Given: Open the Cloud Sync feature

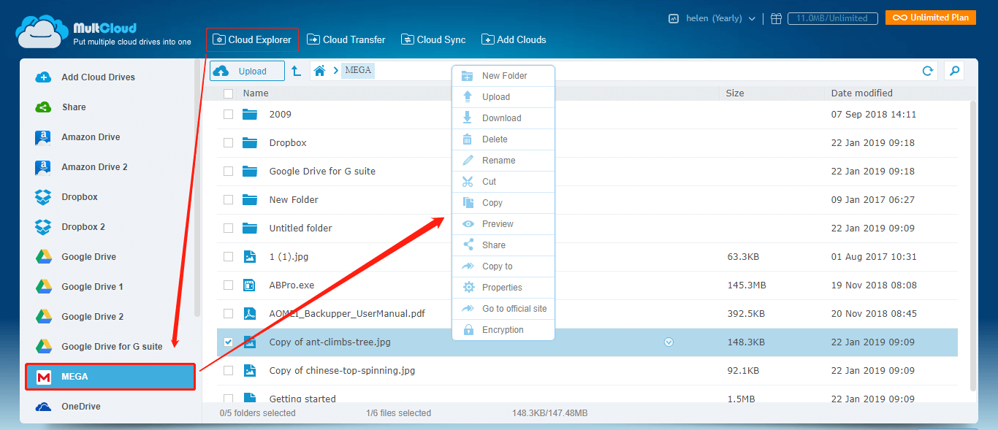Looking at the screenshot, I should click(x=433, y=39).
